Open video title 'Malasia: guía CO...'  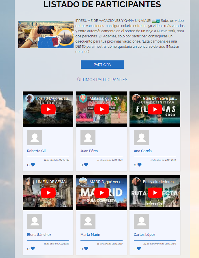[x=106, y=98]
